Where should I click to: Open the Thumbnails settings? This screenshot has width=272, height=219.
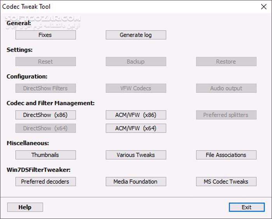pos(45,155)
